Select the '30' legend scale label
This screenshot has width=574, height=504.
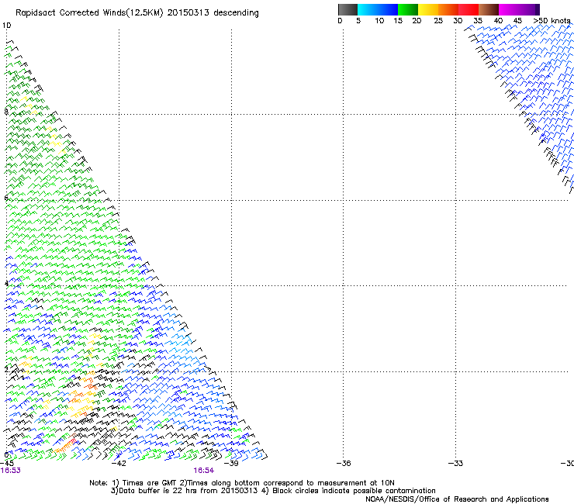click(x=458, y=21)
